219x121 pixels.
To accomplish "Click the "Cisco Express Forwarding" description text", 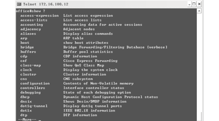I will click(x=90, y=61).
